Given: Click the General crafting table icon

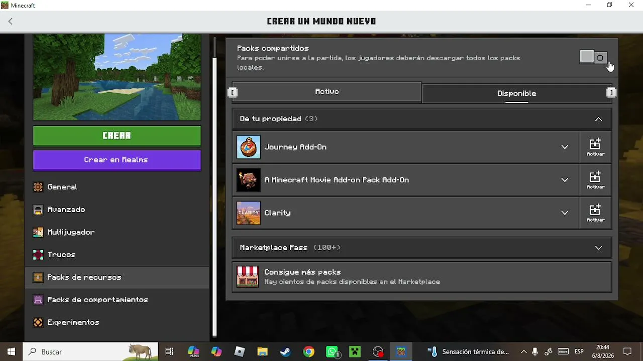Looking at the screenshot, I should (x=38, y=187).
